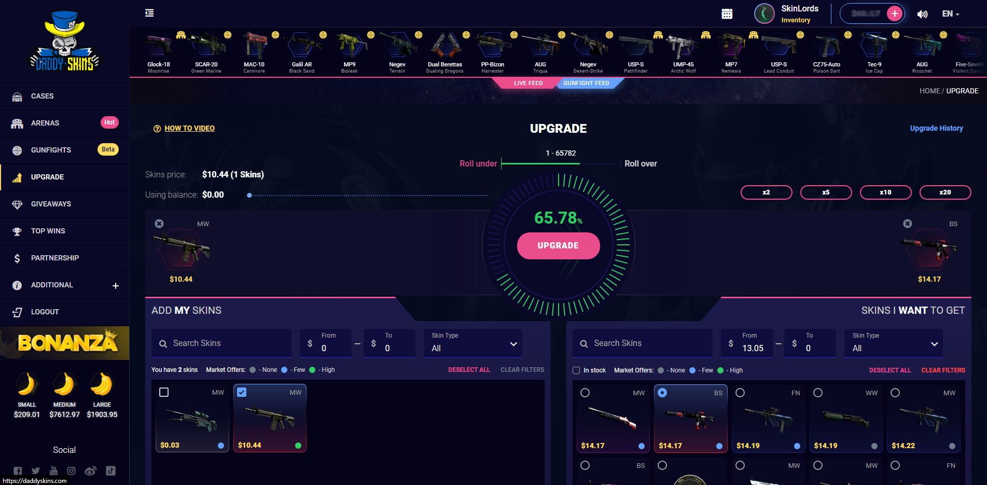Choose the x2 multiplier
The width and height of the screenshot is (987, 485).
point(766,192)
